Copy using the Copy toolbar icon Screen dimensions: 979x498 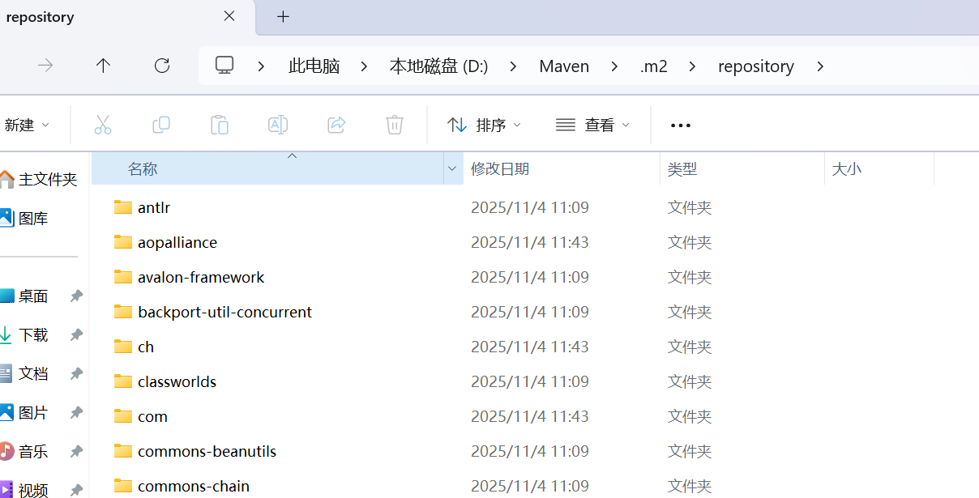[x=161, y=125]
